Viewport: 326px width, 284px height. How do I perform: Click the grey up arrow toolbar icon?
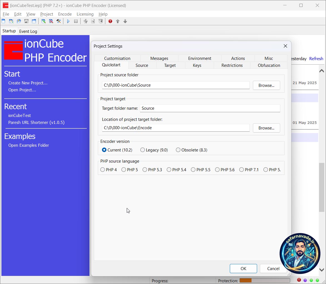coord(118,21)
